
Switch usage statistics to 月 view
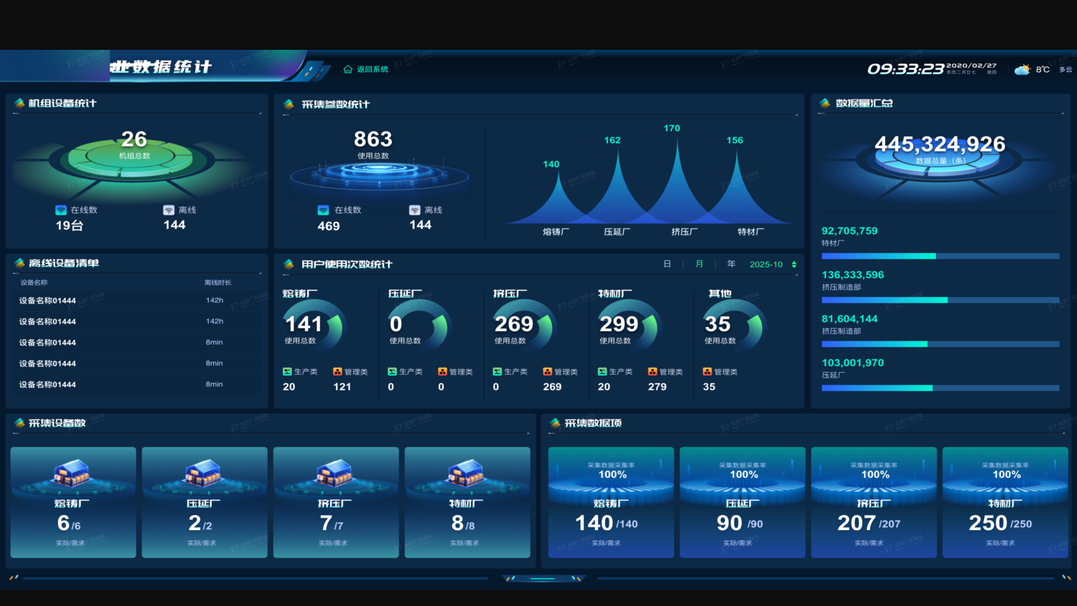tap(699, 264)
